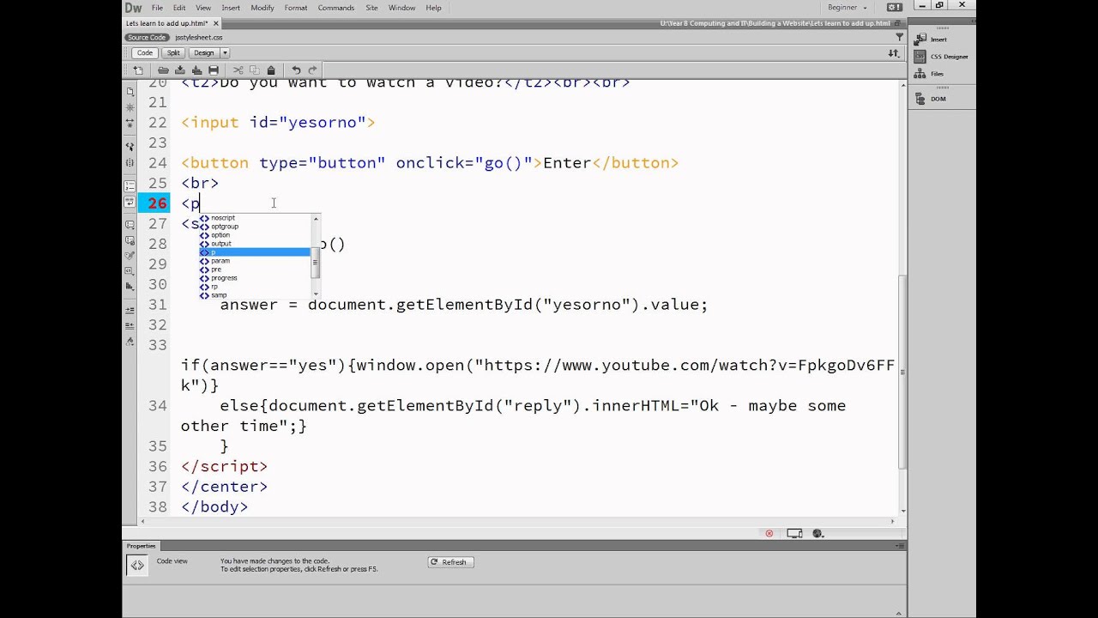
Task: Click the Copy icon in toolbar
Action: click(255, 70)
